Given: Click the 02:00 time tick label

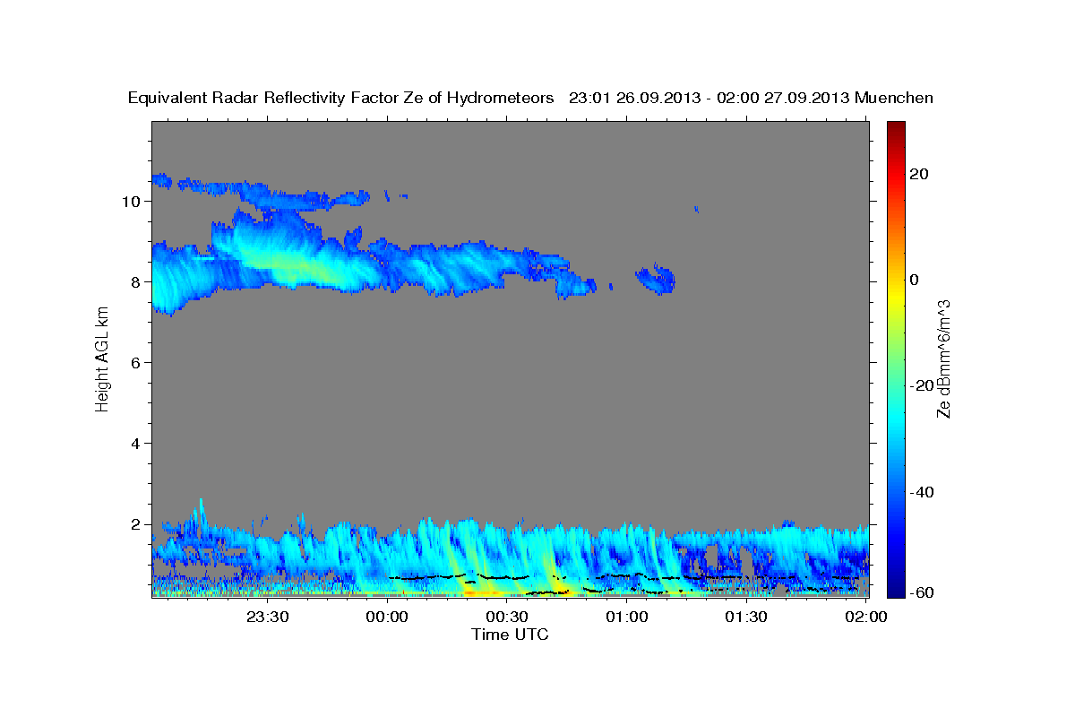Looking at the screenshot, I should tap(866, 617).
